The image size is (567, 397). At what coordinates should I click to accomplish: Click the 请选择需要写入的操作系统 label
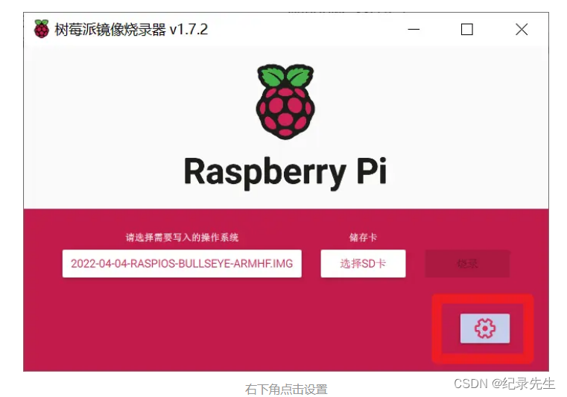click(x=182, y=238)
